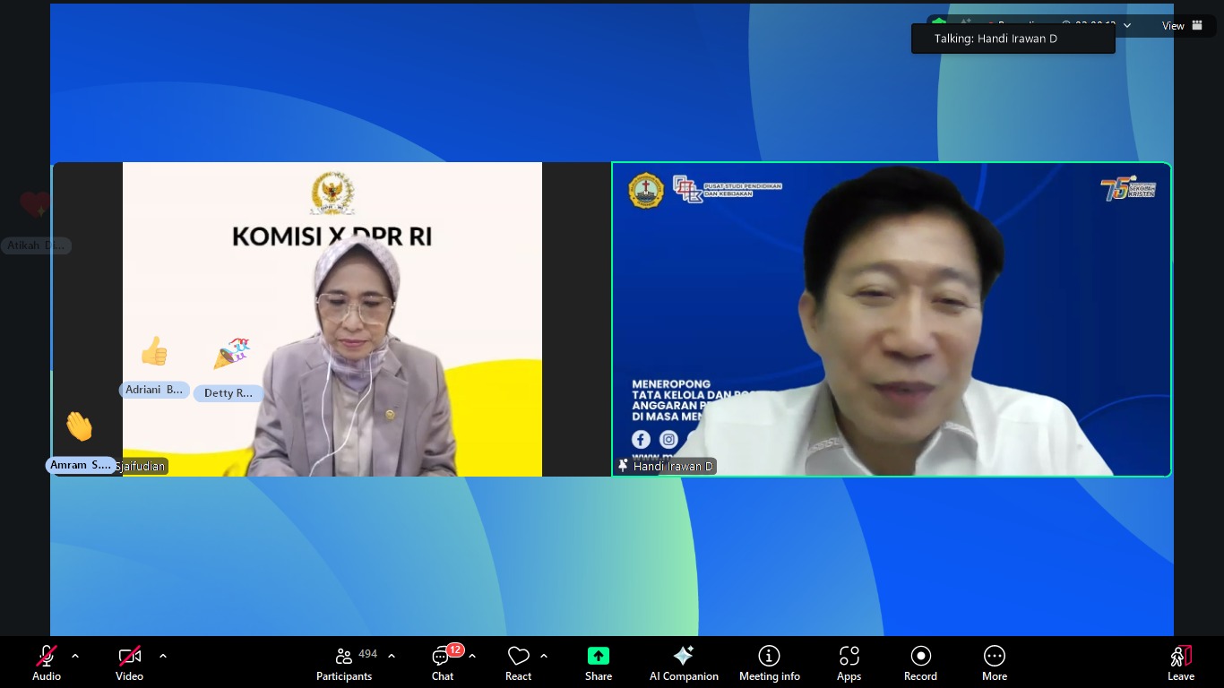
Task: Turn on camera with the Video button
Action: point(129,663)
